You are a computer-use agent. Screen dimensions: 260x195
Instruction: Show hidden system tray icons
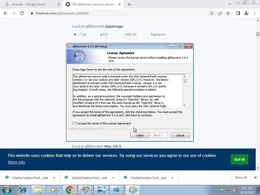(216, 190)
